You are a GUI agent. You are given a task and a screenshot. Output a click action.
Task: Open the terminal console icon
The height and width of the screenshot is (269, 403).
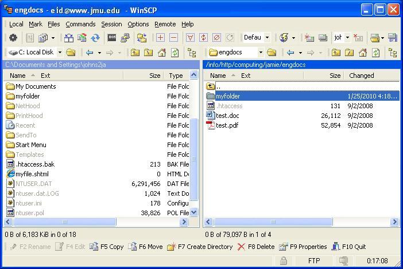[x=112, y=38]
